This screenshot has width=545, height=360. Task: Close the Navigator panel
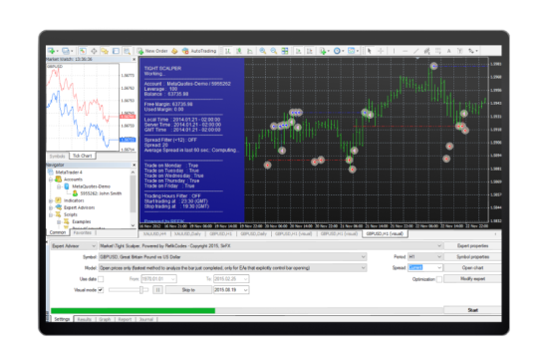click(135, 165)
